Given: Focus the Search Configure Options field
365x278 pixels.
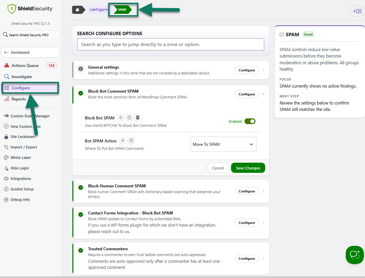Looking at the screenshot, I should tap(170, 44).
